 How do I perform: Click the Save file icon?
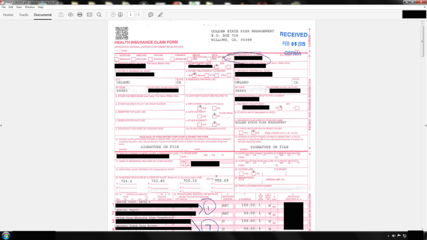(x=62, y=14)
